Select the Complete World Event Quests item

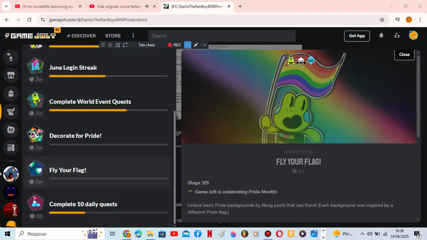tap(97, 104)
